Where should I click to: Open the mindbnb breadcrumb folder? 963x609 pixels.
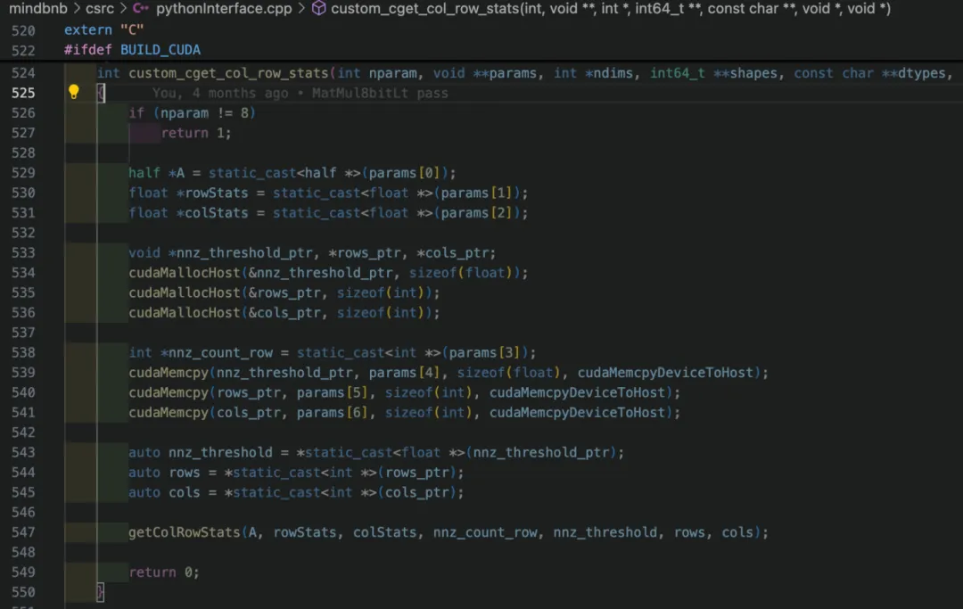37,9
